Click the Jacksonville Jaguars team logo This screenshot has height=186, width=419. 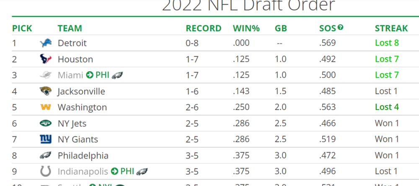[45, 91]
